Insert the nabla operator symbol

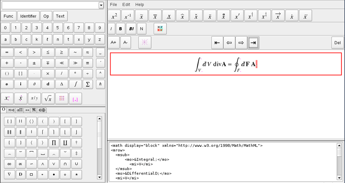(9, 174)
